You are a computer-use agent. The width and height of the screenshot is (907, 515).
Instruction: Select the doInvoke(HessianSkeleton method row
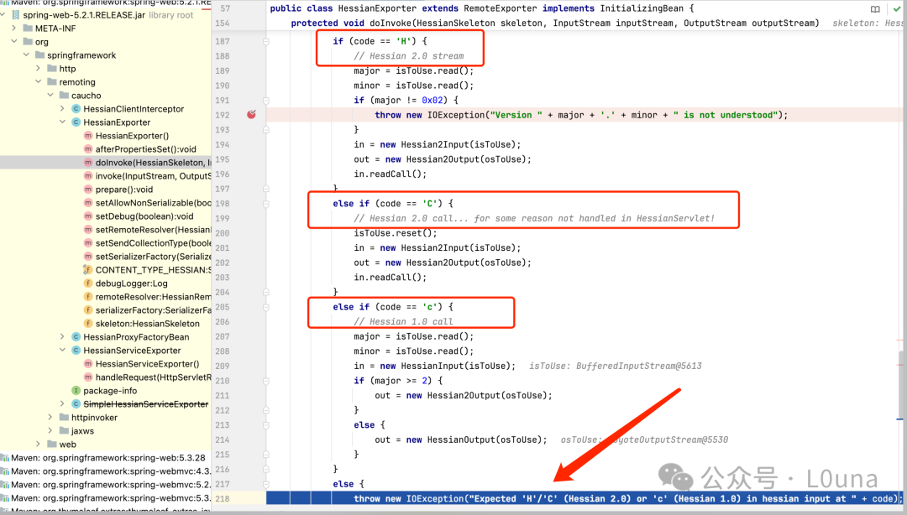pos(106,163)
